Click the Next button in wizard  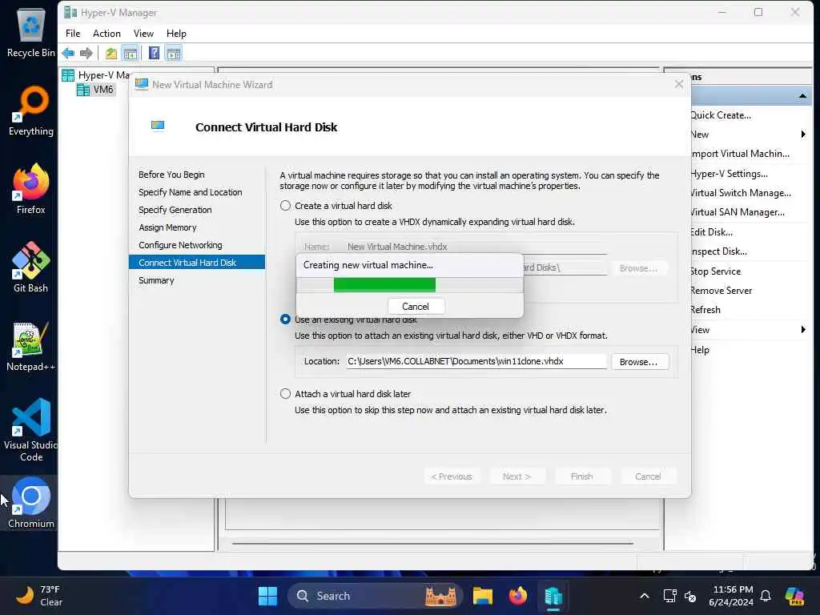(x=517, y=476)
